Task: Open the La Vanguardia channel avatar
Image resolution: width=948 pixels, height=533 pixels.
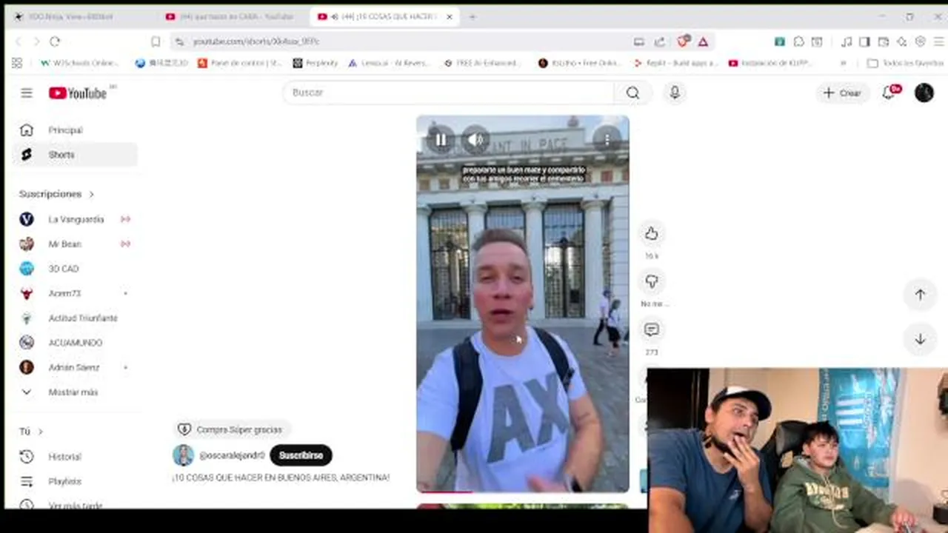Action: pos(27,219)
